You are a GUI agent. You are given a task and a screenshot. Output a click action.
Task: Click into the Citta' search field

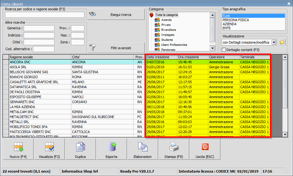(39, 42)
